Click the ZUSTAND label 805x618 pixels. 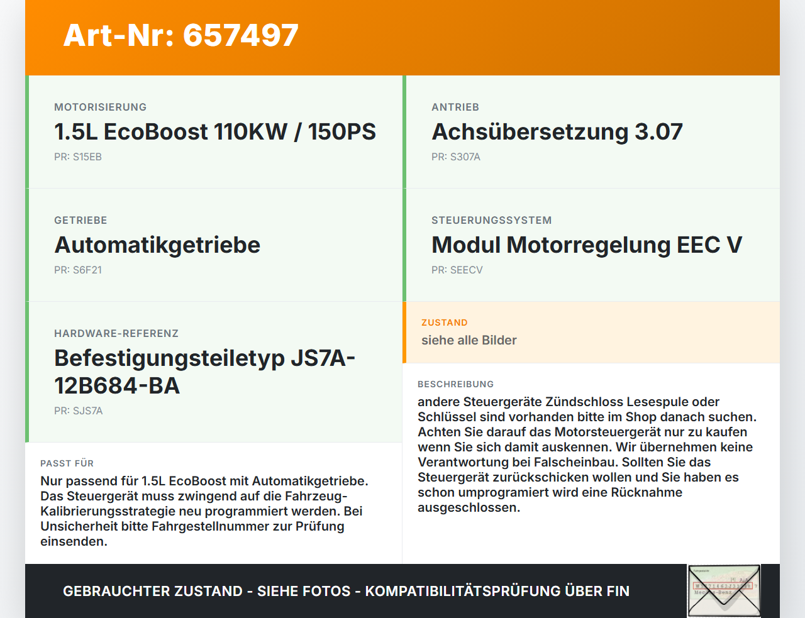[445, 323]
